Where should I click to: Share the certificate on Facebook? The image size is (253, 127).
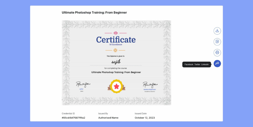(189, 65)
